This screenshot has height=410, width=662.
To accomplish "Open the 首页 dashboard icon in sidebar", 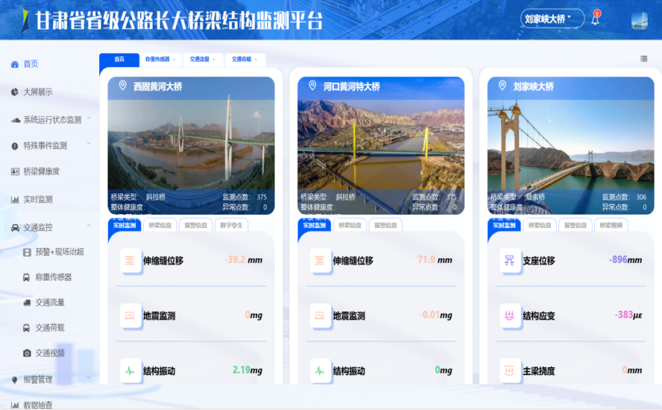I will 15,64.
